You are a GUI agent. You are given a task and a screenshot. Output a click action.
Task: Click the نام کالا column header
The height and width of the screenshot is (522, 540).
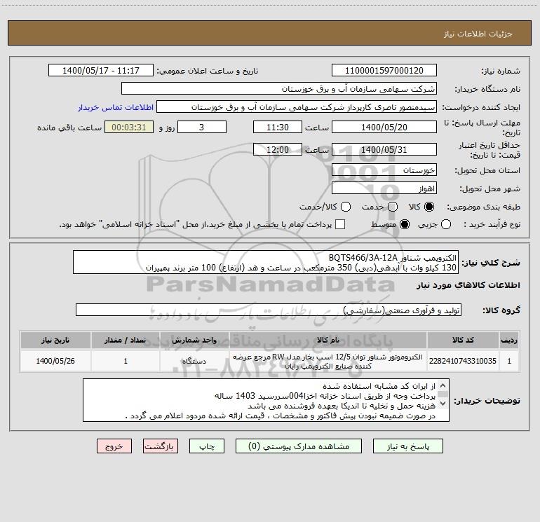click(x=328, y=340)
